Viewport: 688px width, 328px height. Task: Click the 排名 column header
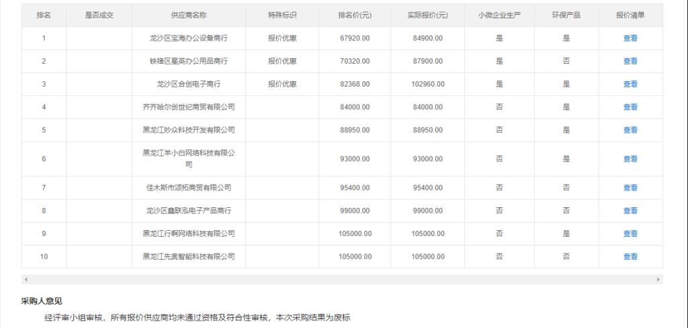(44, 15)
